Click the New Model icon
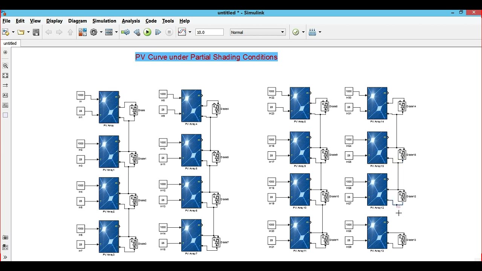482x271 pixels. [6, 32]
